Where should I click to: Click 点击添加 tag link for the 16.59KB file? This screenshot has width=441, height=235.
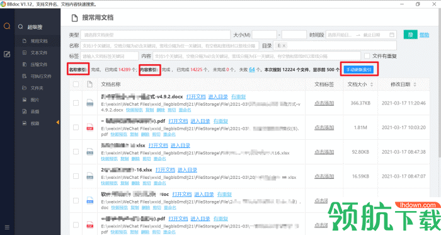point(324,176)
